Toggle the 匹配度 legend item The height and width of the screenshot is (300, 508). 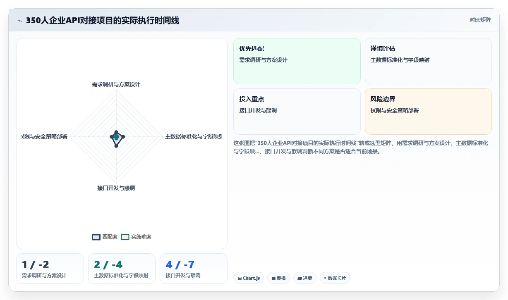coord(105,237)
